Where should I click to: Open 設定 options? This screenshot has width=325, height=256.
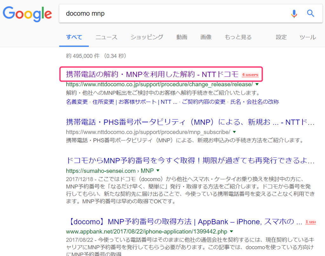(x=281, y=37)
